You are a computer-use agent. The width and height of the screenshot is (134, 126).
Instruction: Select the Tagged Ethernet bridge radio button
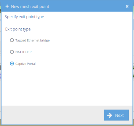coord(12,40)
